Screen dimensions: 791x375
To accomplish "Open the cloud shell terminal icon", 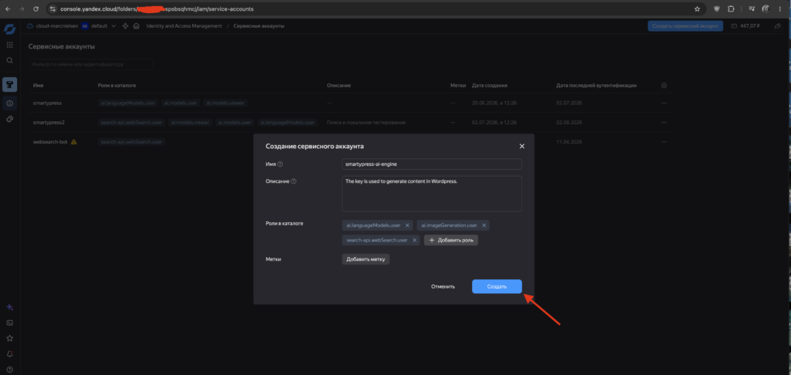I will tap(9, 323).
